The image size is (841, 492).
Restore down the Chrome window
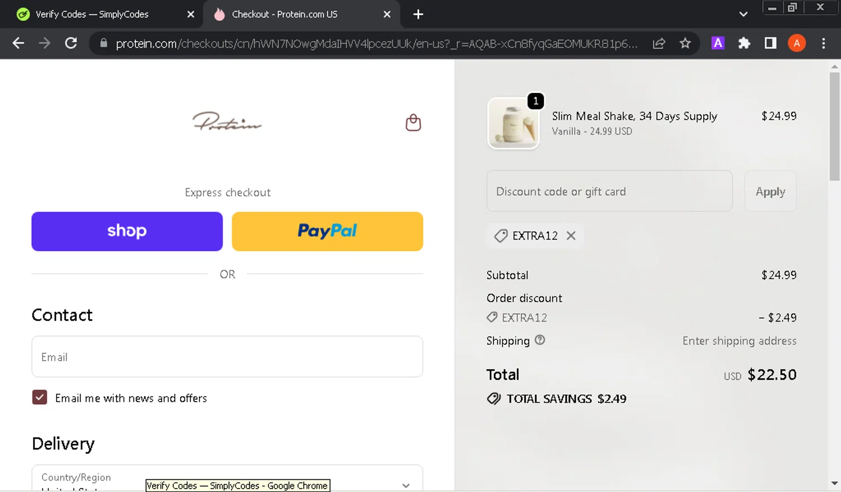(792, 7)
